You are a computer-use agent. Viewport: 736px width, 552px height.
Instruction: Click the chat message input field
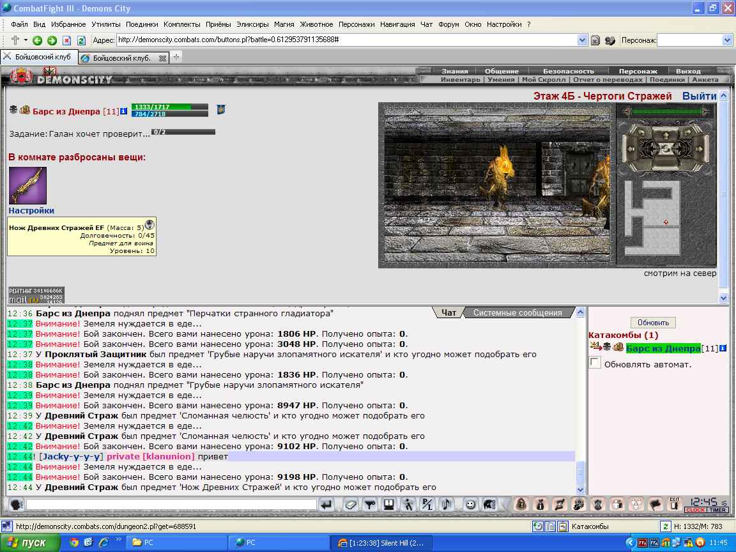point(171,505)
